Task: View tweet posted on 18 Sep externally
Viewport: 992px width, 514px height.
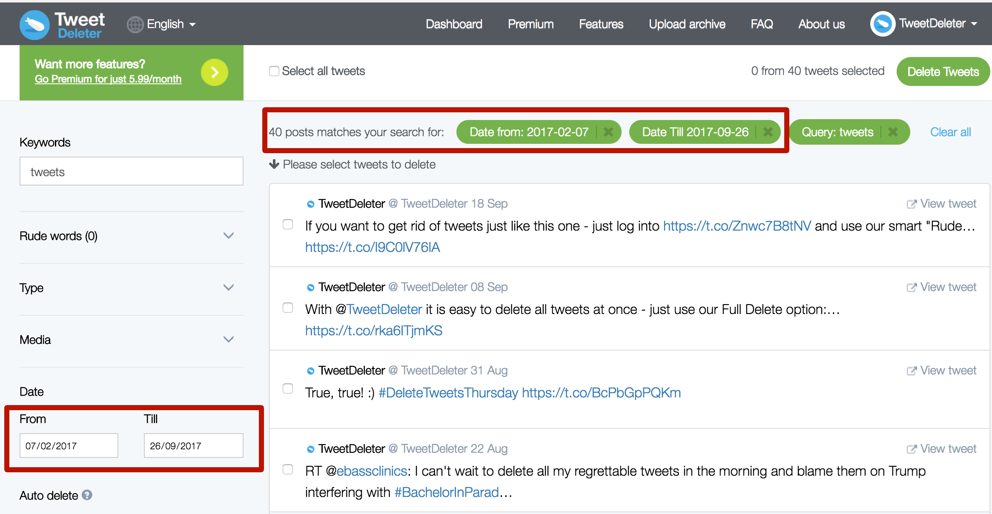Action: (x=941, y=203)
